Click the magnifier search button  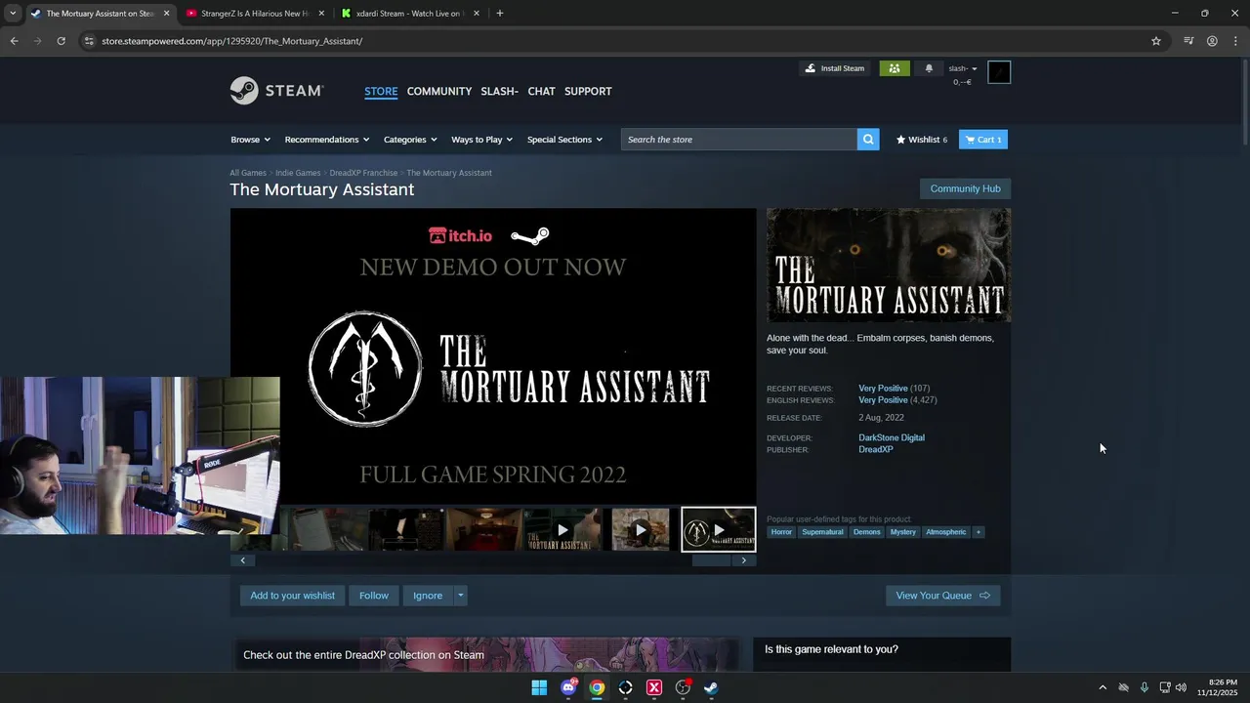point(868,140)
